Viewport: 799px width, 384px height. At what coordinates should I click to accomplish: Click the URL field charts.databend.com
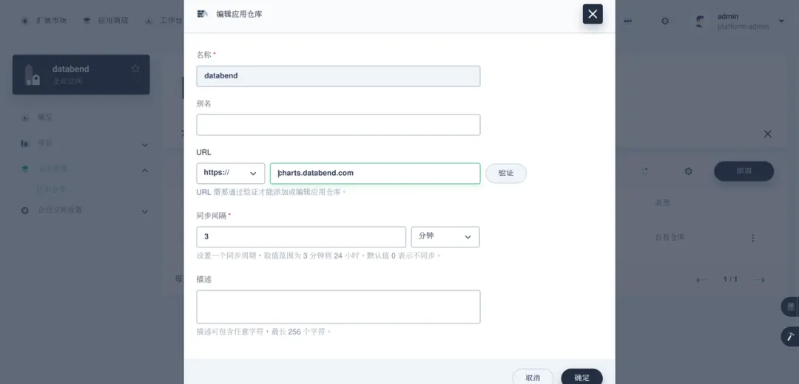point(375,173)
